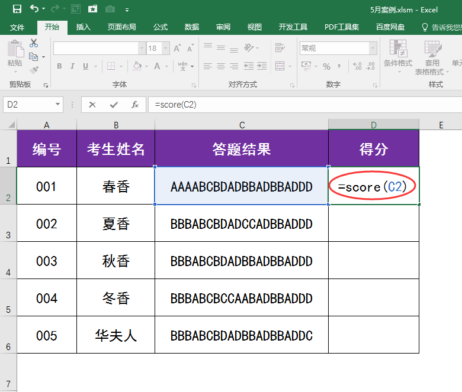Switch to the 开发工具 ribbon tab
Image resolution: width=462 pixels, height=392 pixels.
tap(293, 27)
